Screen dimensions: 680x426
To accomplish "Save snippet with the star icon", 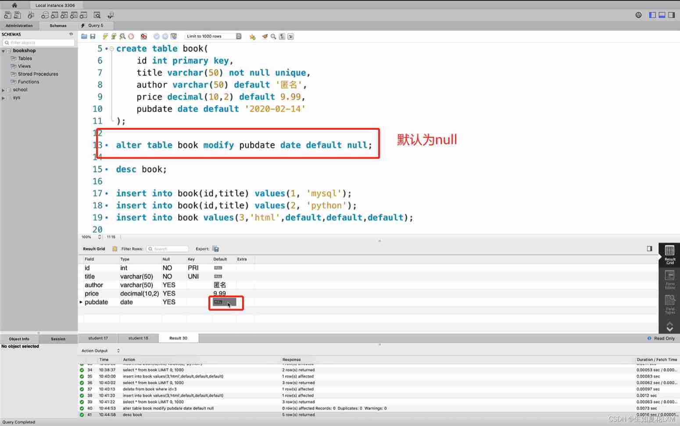I will tap(252, 36).
